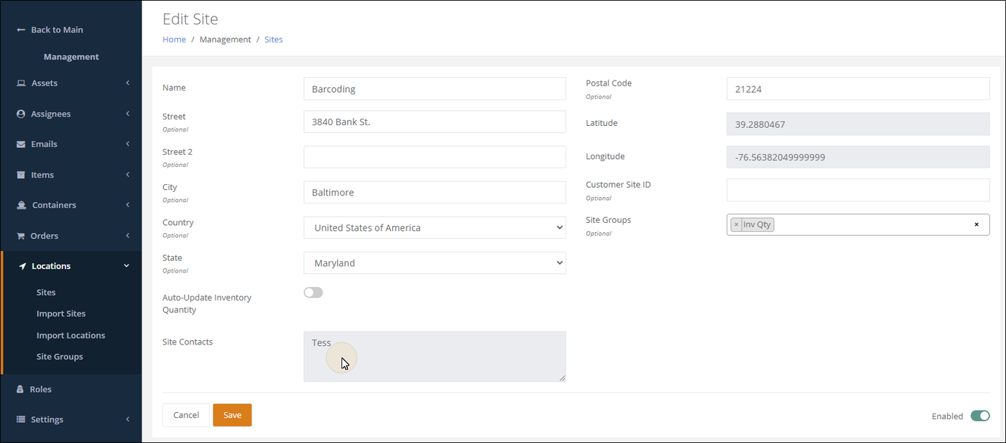The width and height of the screenshot is (1006, 443).
Task: Collapse the Locations menu chevron
Action: point(126,266)
